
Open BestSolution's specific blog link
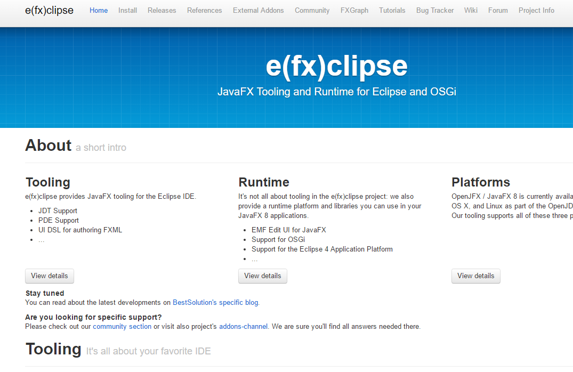click(215, 302)
